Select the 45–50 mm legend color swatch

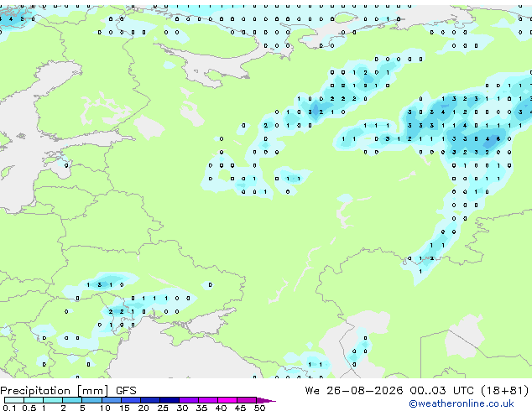[247, 400]
